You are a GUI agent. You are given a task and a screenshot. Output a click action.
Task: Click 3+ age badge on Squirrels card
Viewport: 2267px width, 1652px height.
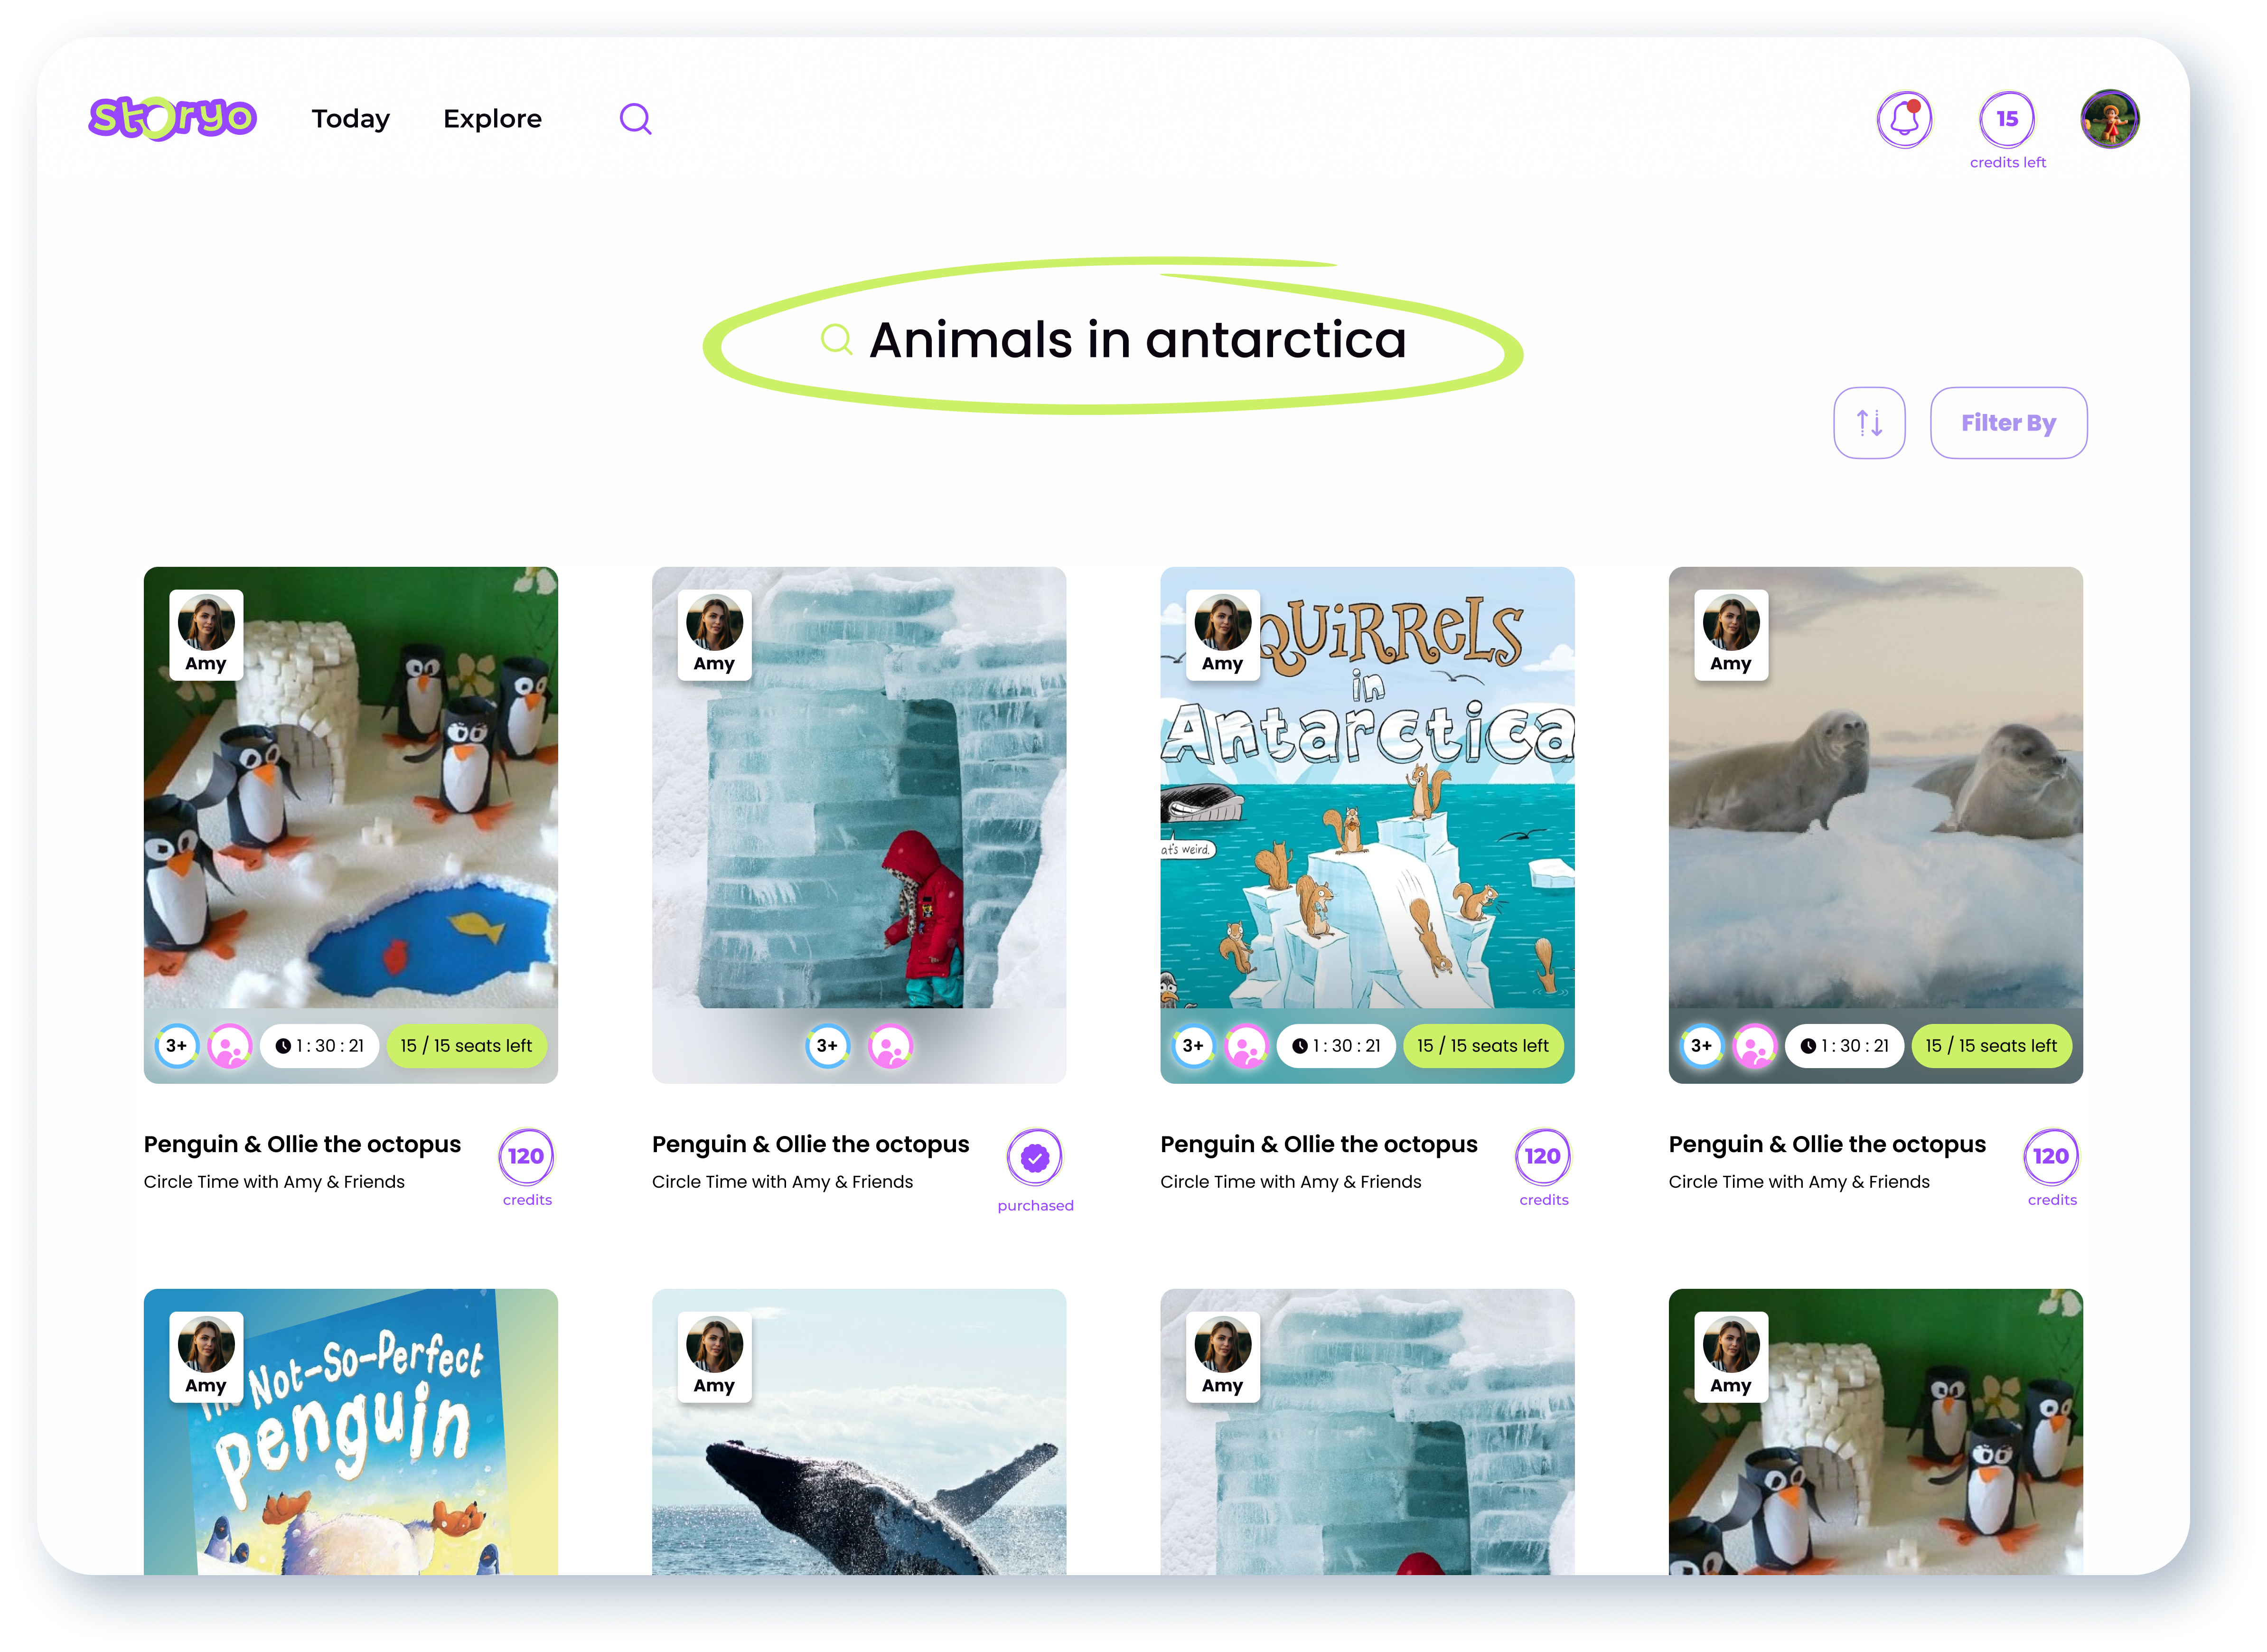[x=1193, y=1046]
